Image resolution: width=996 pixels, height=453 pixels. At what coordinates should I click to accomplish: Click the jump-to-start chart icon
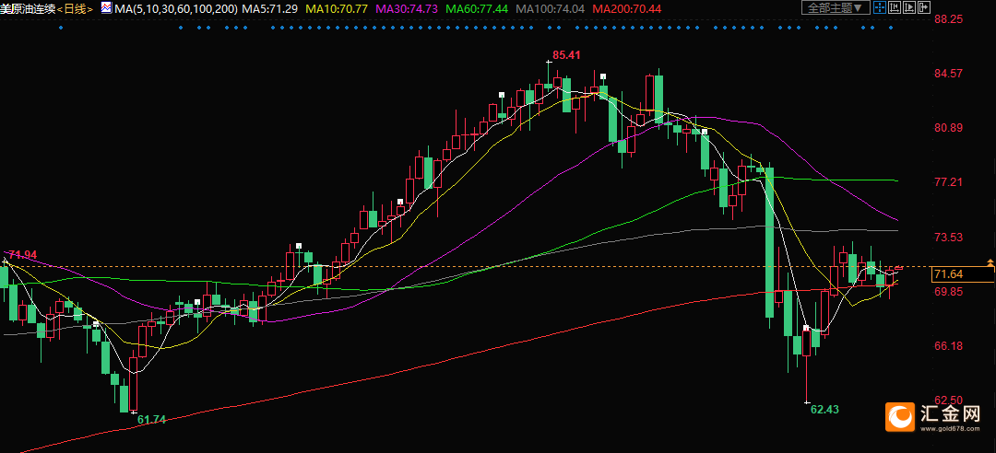pyautogui.click(x=895, y=7)
